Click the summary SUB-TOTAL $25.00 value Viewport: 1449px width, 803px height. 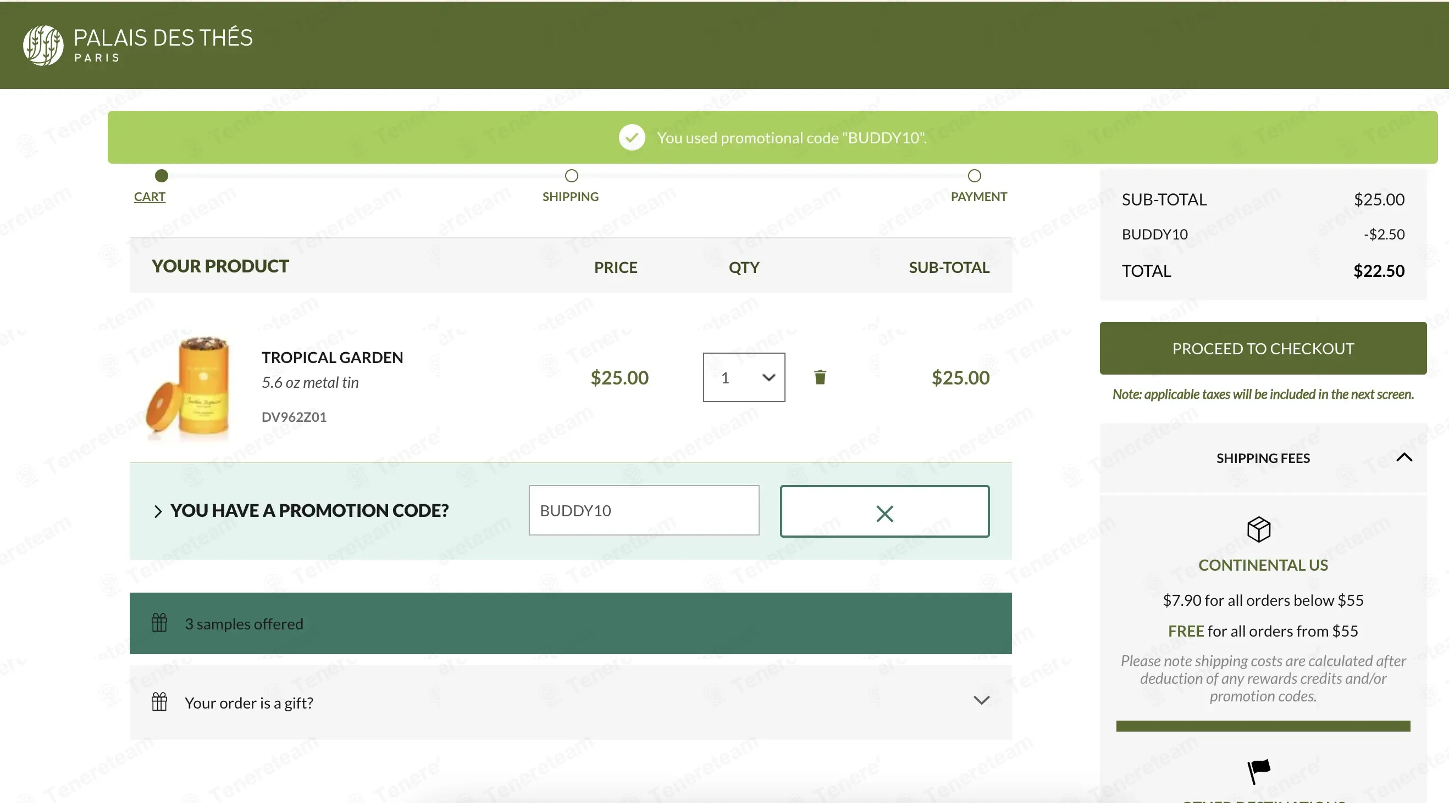[1379, 199]
